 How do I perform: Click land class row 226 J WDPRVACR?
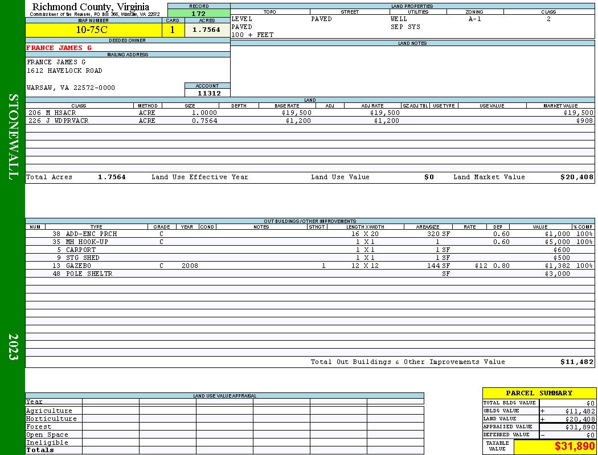(310, 121)
